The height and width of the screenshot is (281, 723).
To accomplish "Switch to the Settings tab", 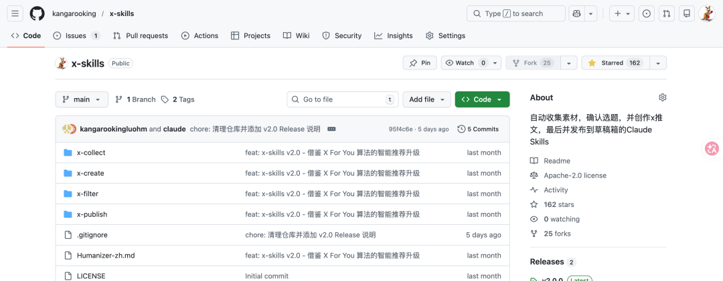I will (445, 35).
